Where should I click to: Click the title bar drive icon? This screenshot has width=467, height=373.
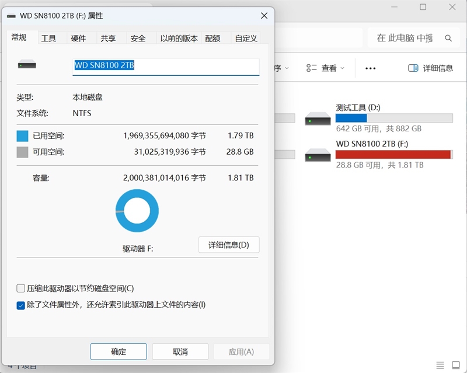click(11, 16)
